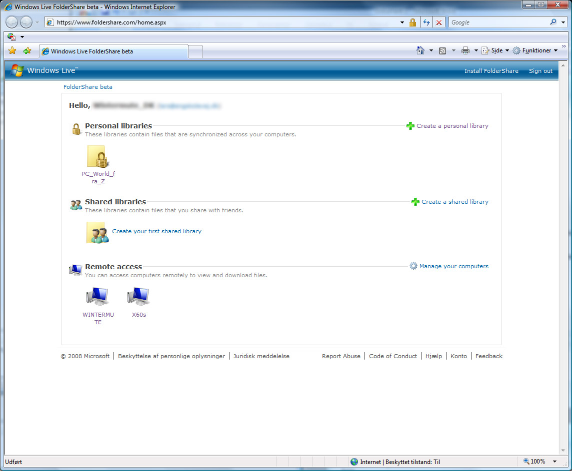Click the Internet zone globe in status bar
The height and width of the screenshot is (471, 572).
(x=354, y=462)
